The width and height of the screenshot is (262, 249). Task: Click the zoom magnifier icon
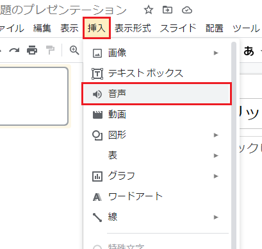coord(74,51)
